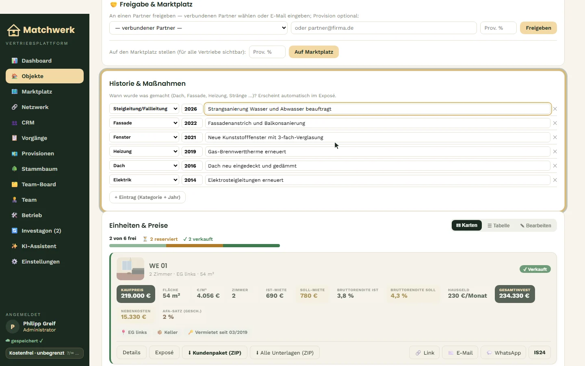Open the Dashboard sidebar icon

[x=15, y=61]
